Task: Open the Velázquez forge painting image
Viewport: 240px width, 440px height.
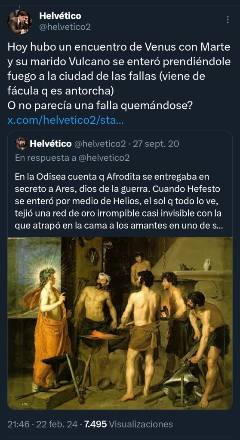Action: (x=120, y=323)
